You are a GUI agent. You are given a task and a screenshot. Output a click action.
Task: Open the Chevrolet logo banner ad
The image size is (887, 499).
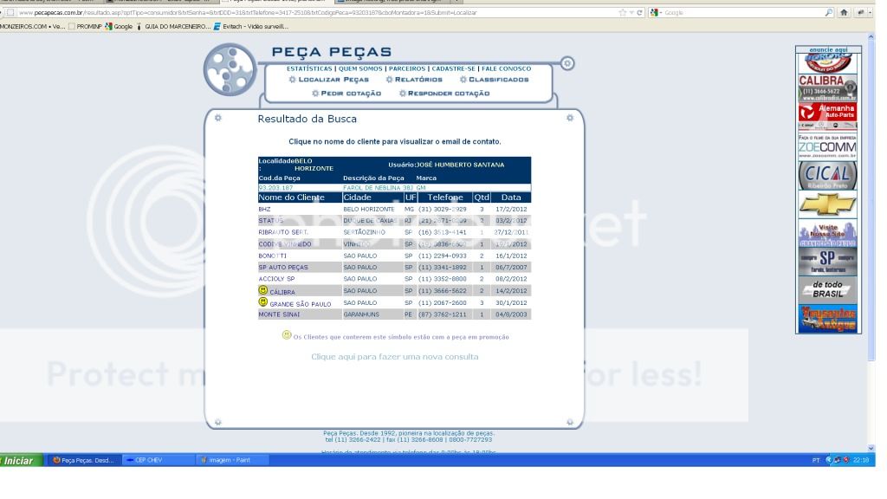[x=827, y=205]
